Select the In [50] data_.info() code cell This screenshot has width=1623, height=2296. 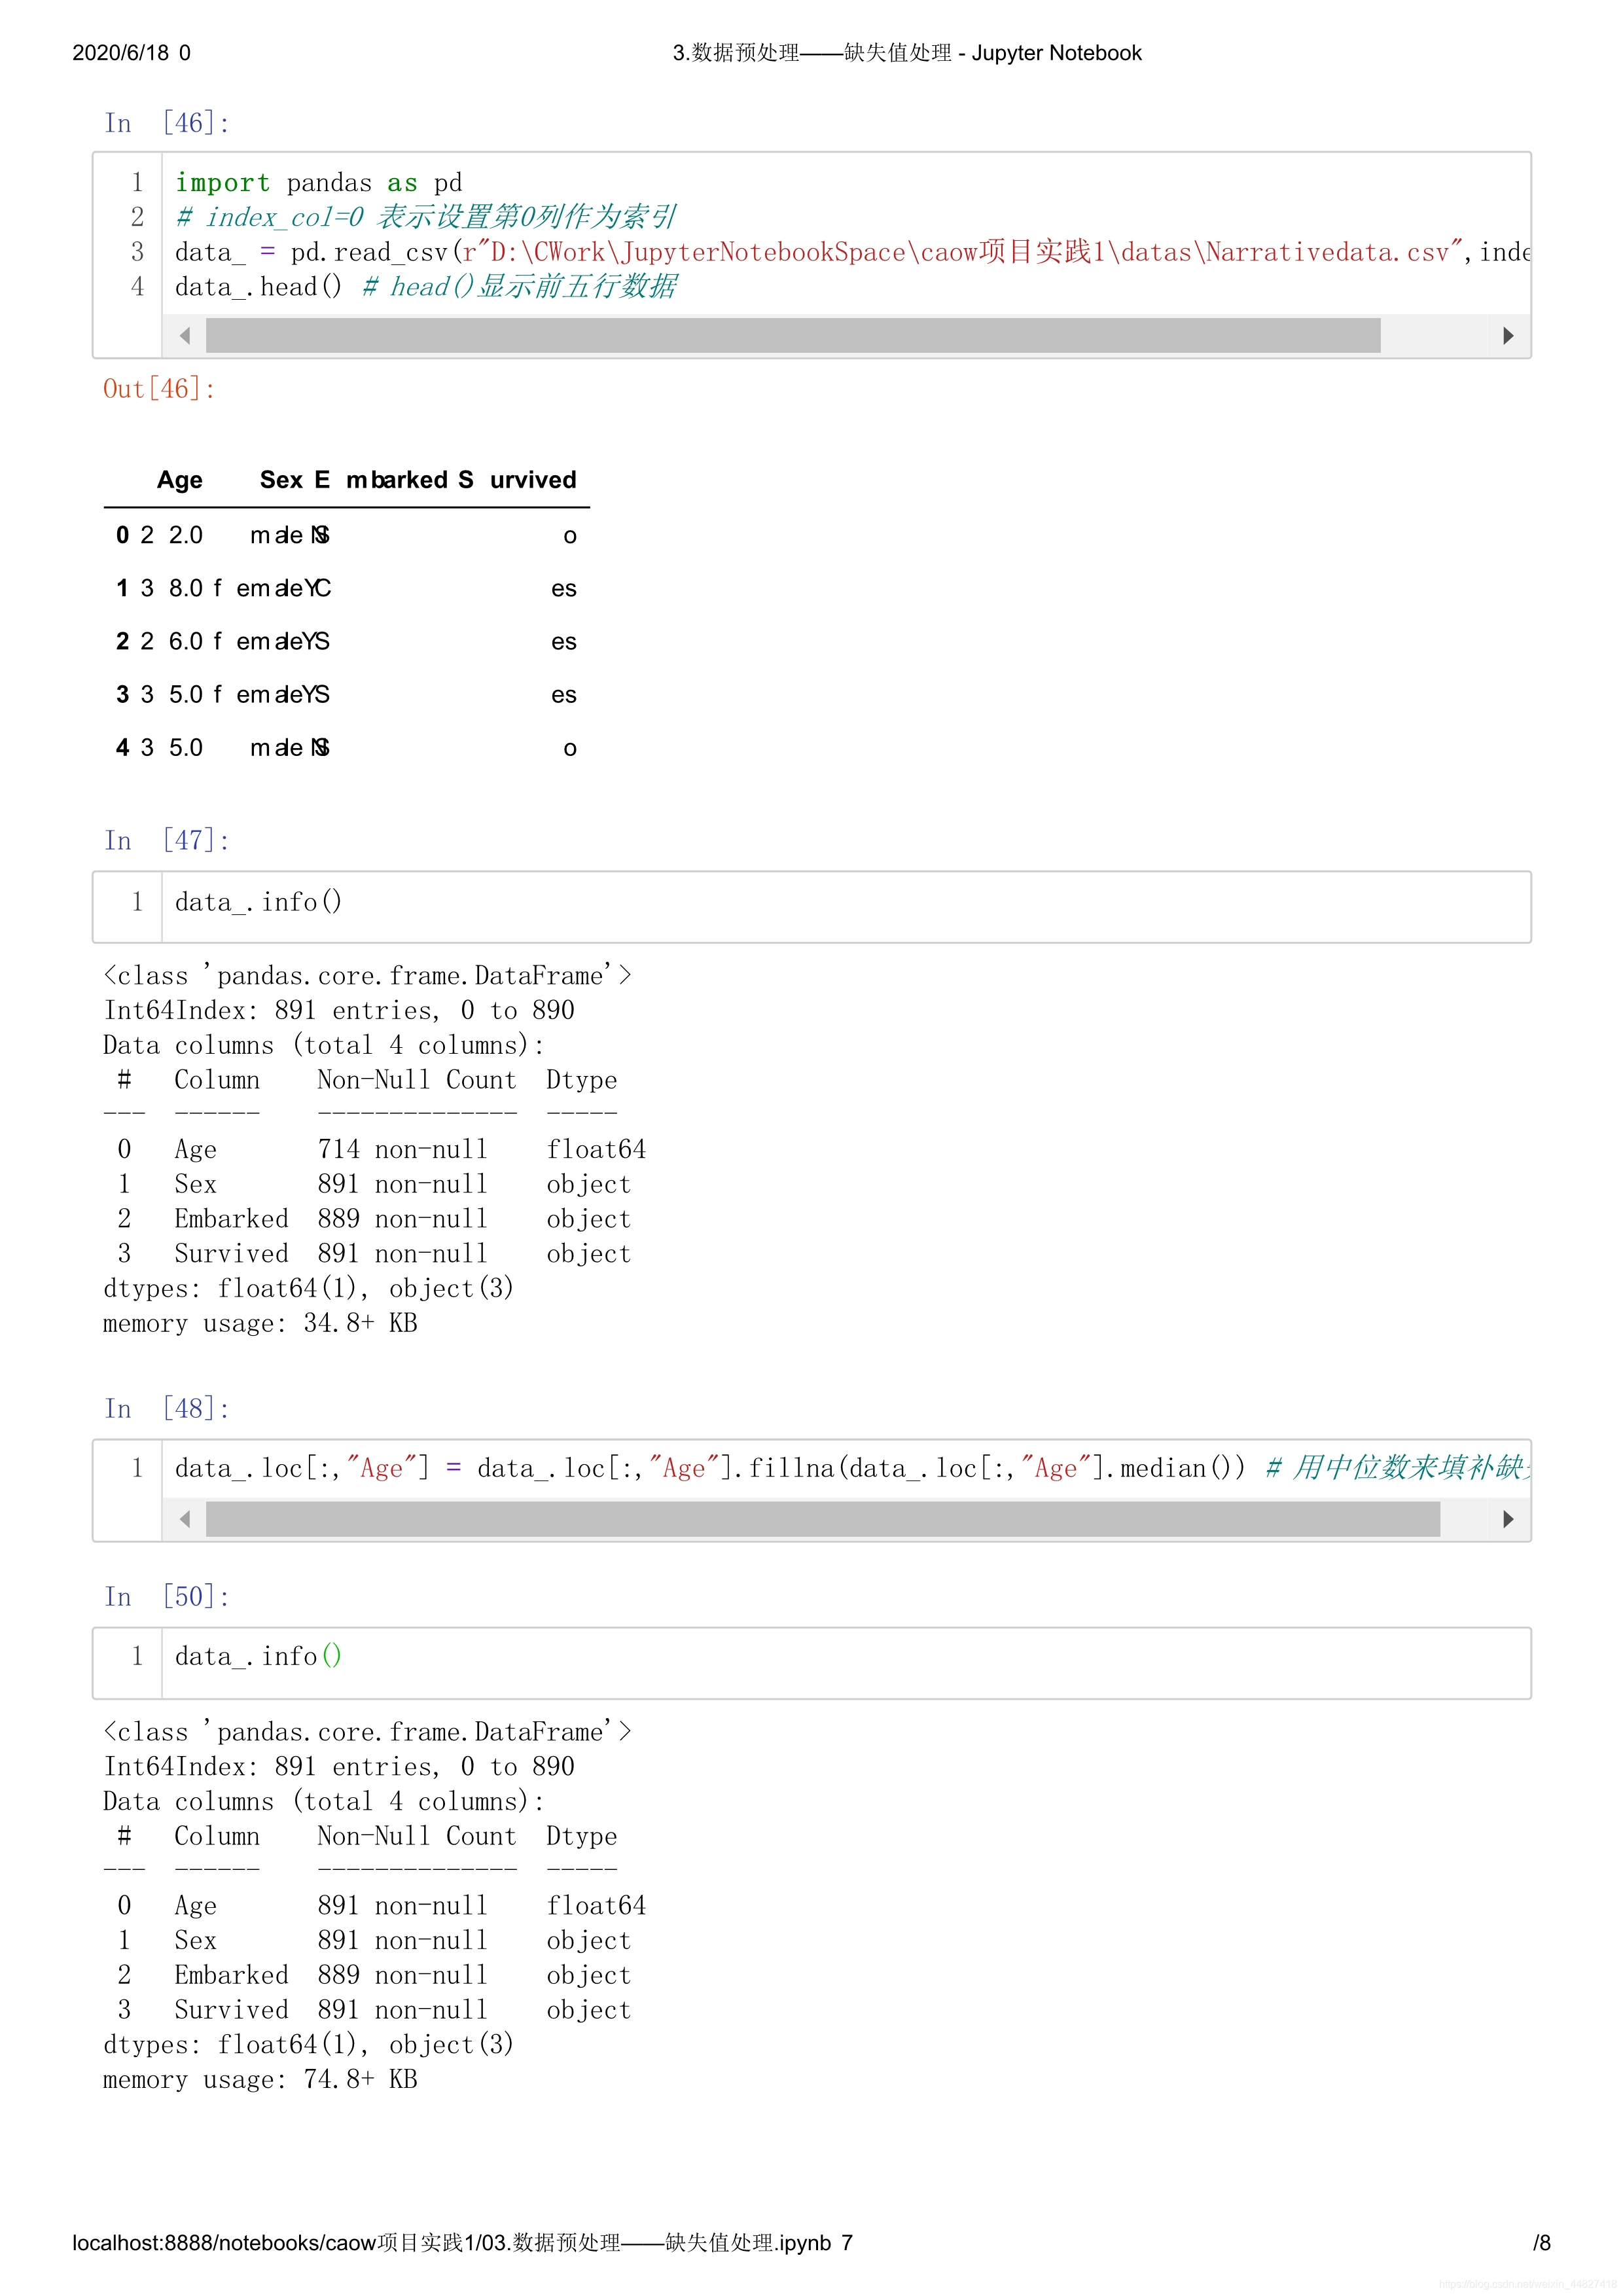pos(812,1663)
